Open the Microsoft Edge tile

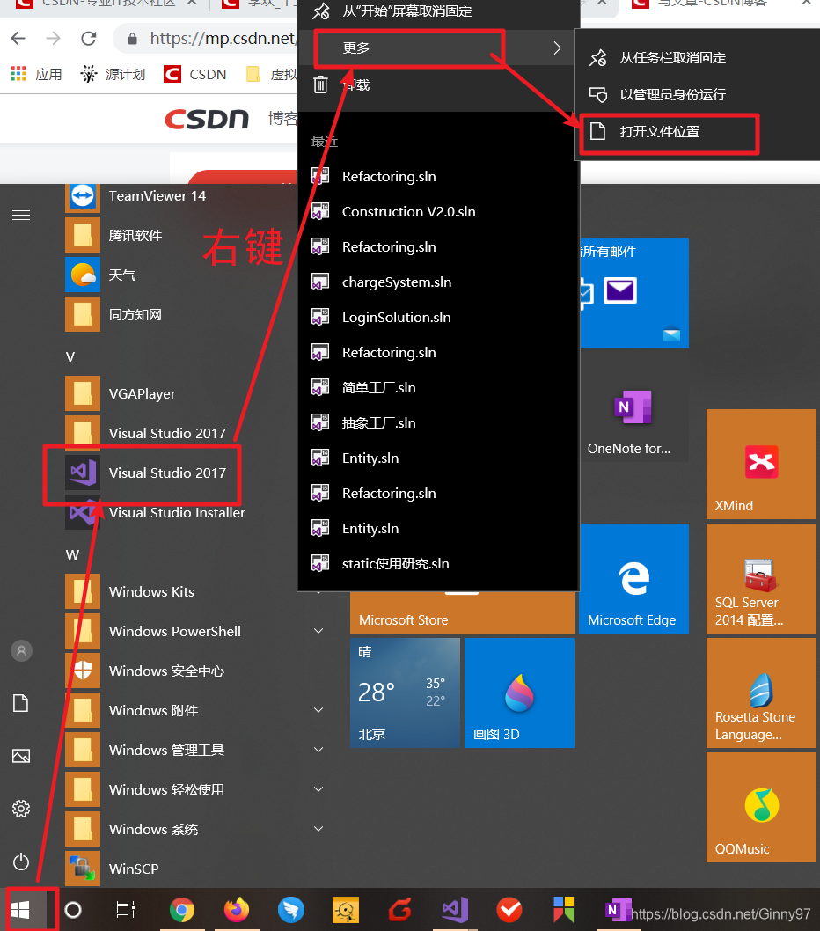pyautogui.click(x=633, y=578)
